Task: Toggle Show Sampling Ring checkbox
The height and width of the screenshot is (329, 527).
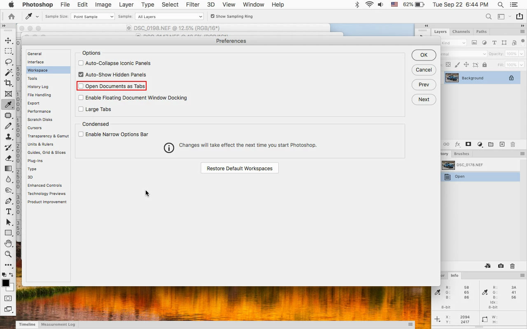Action: click(212, 16)
